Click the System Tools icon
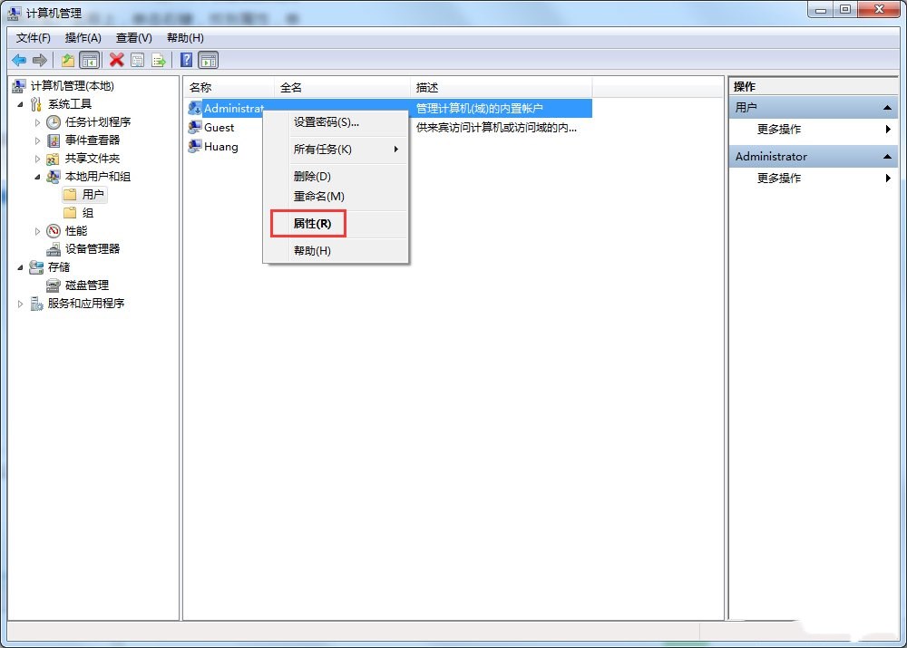The width and height of the screenshot is (907, 648). tap(36, 104)
